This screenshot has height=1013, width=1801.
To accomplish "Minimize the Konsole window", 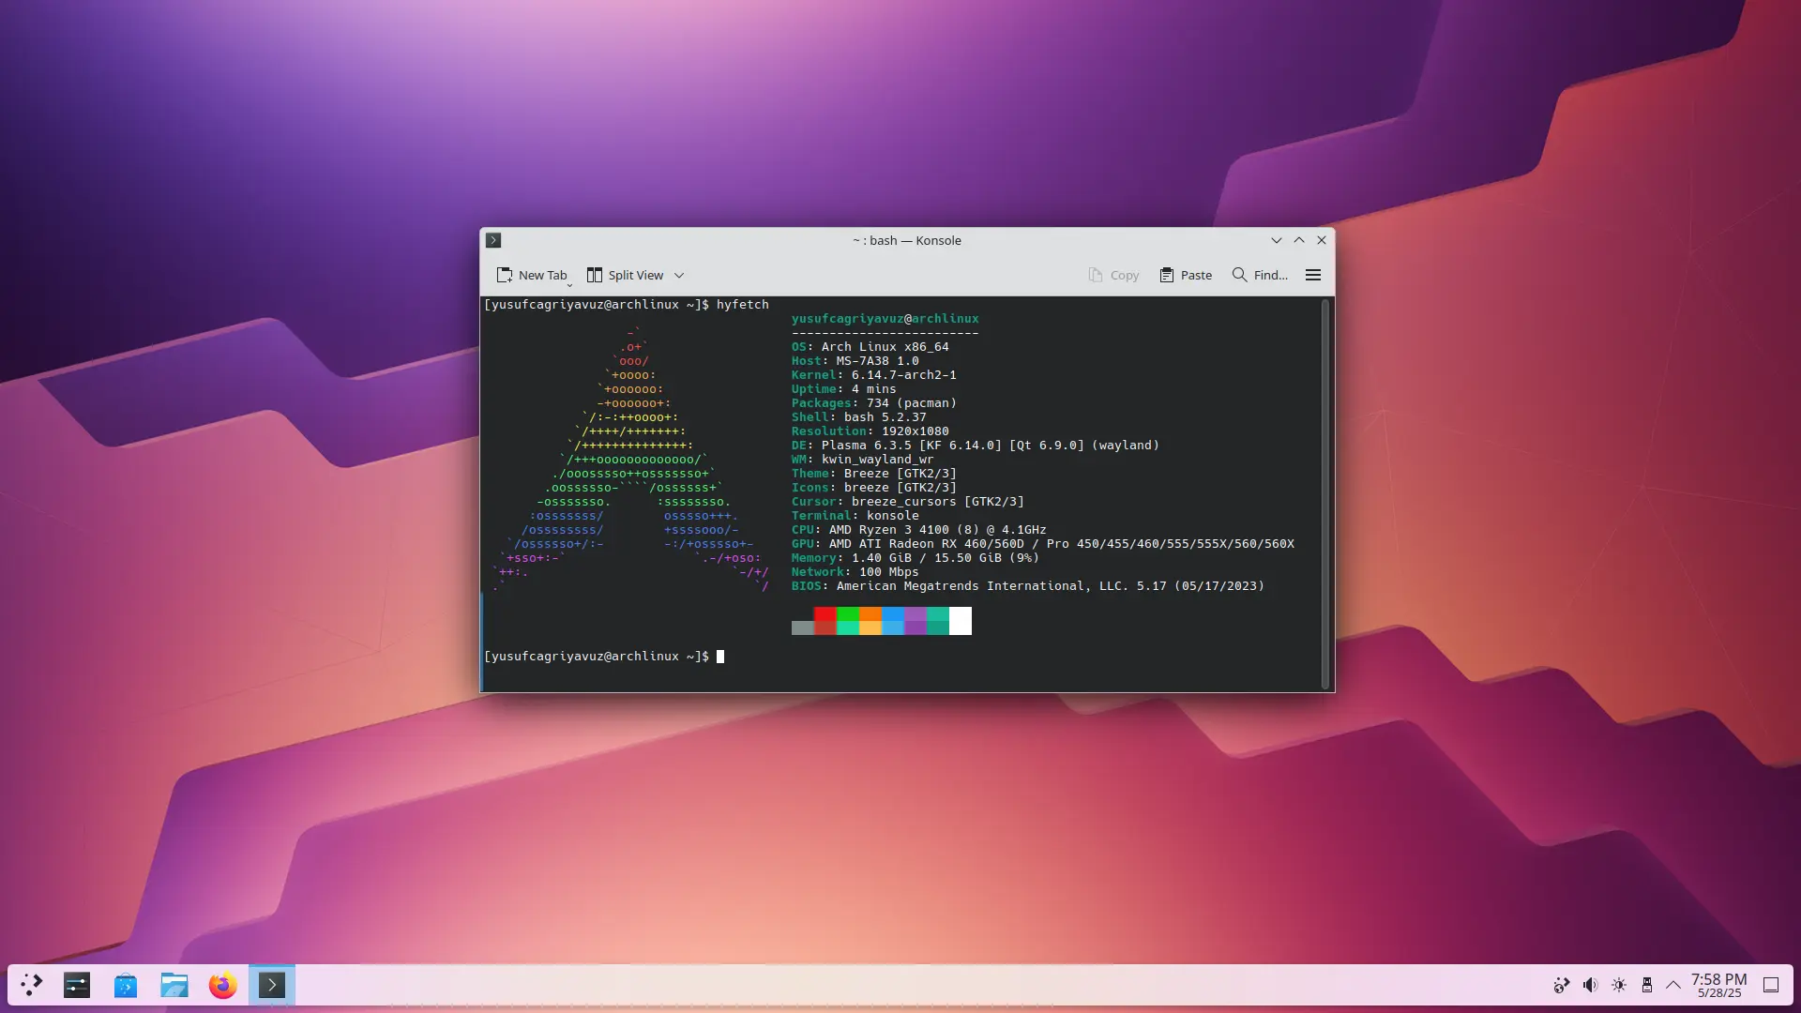I will pos(1277,240).
